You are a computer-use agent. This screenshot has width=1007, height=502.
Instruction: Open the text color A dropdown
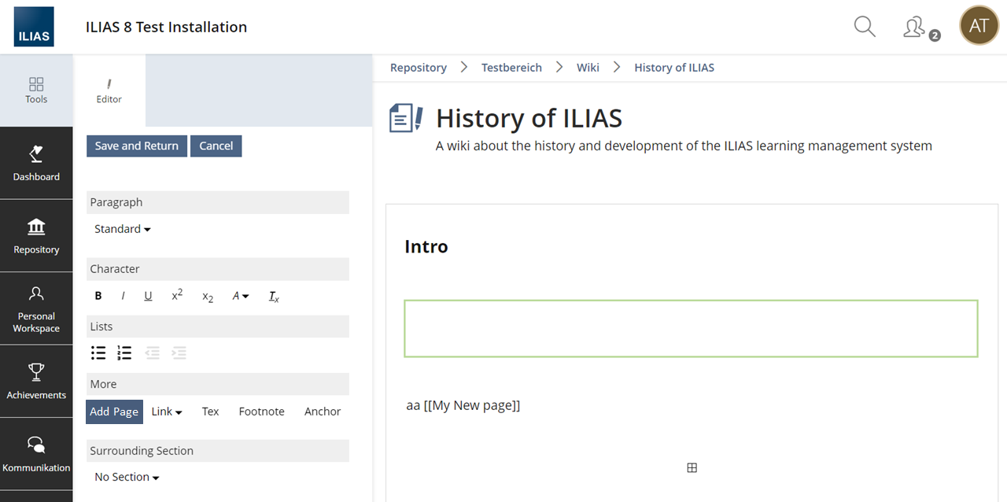(240, 297)
